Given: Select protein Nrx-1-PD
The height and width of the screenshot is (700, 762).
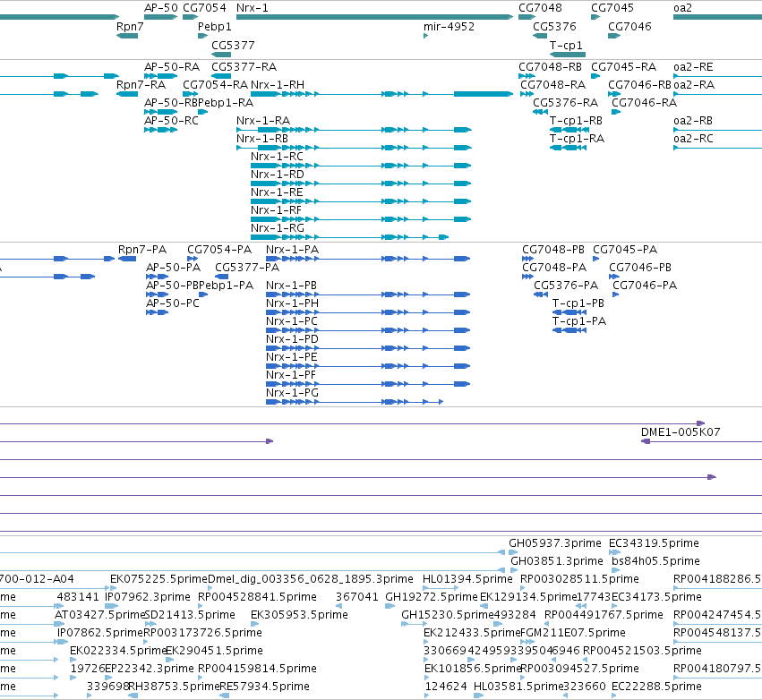Looking at the screenshot, I should 292,339.
